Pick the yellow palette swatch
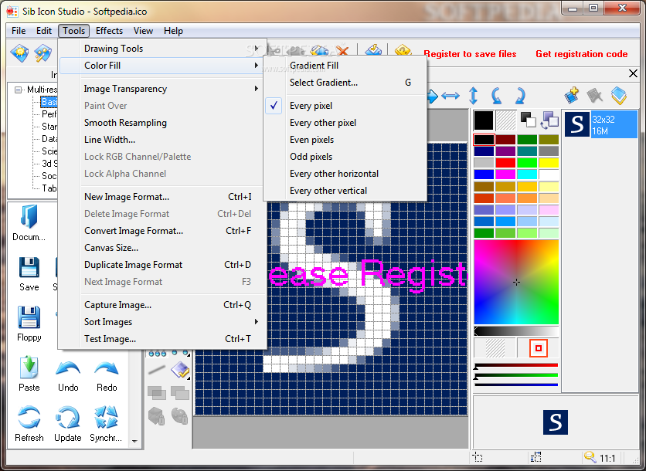The width and height of the screenshot is (646, 471). pyautogui.click(x=549, y=163)
